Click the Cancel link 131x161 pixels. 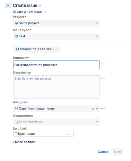click(103, 152)
